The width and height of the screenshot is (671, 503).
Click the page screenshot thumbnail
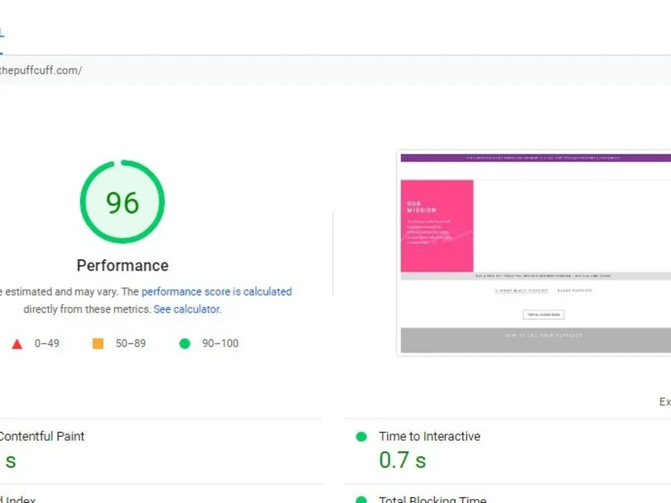pyautogui.click(x=534, y=253)
